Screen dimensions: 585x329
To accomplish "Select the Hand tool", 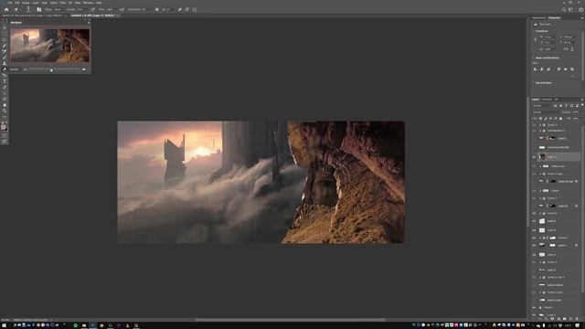I will (5, 105).
